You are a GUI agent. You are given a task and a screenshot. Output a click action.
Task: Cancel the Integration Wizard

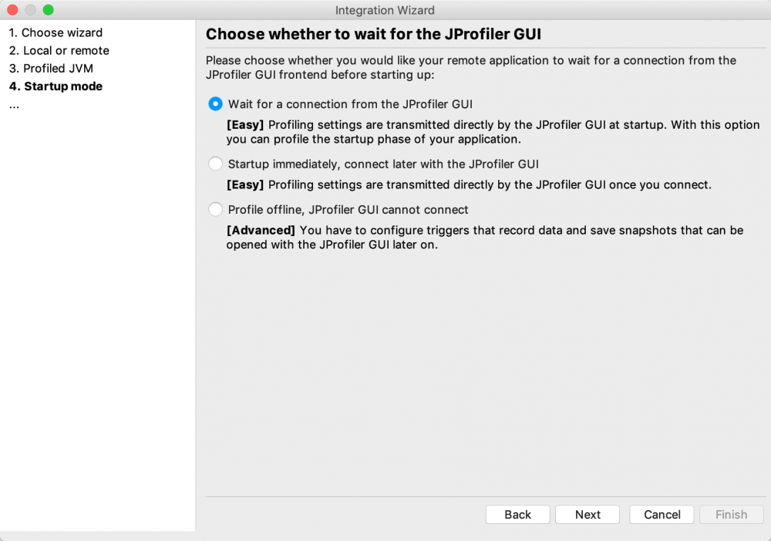point(661,514)
